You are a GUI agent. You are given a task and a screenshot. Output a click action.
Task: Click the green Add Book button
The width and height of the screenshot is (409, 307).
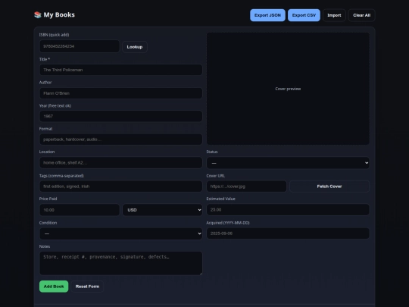coord(54,287)
